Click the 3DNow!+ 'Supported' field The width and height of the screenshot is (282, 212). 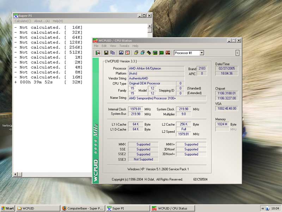click(x=191, y=154)
